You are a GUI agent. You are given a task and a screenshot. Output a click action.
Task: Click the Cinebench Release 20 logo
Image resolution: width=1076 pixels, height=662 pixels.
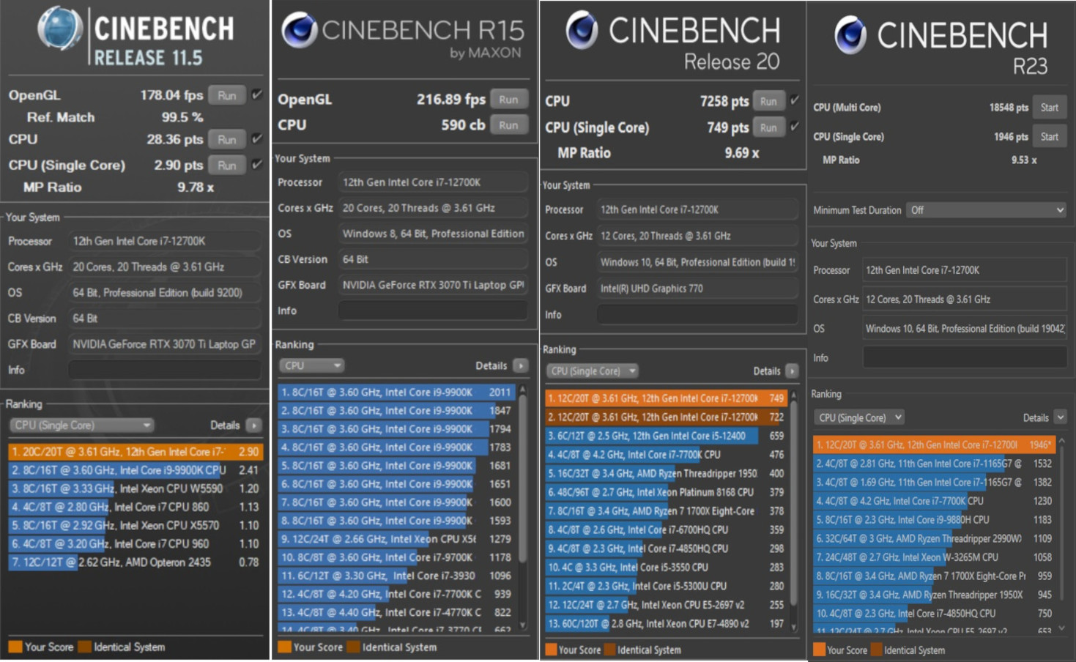point(582,30)
